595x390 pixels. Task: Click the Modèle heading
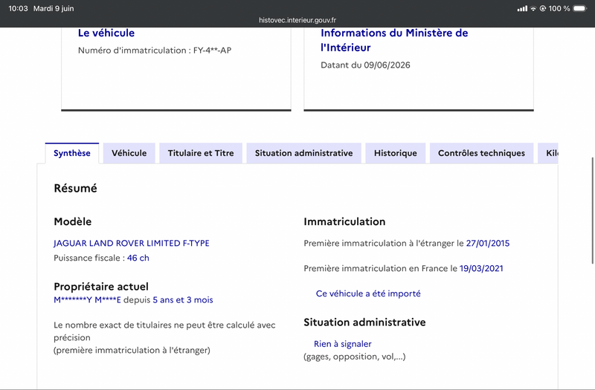[x=72, y=221]
